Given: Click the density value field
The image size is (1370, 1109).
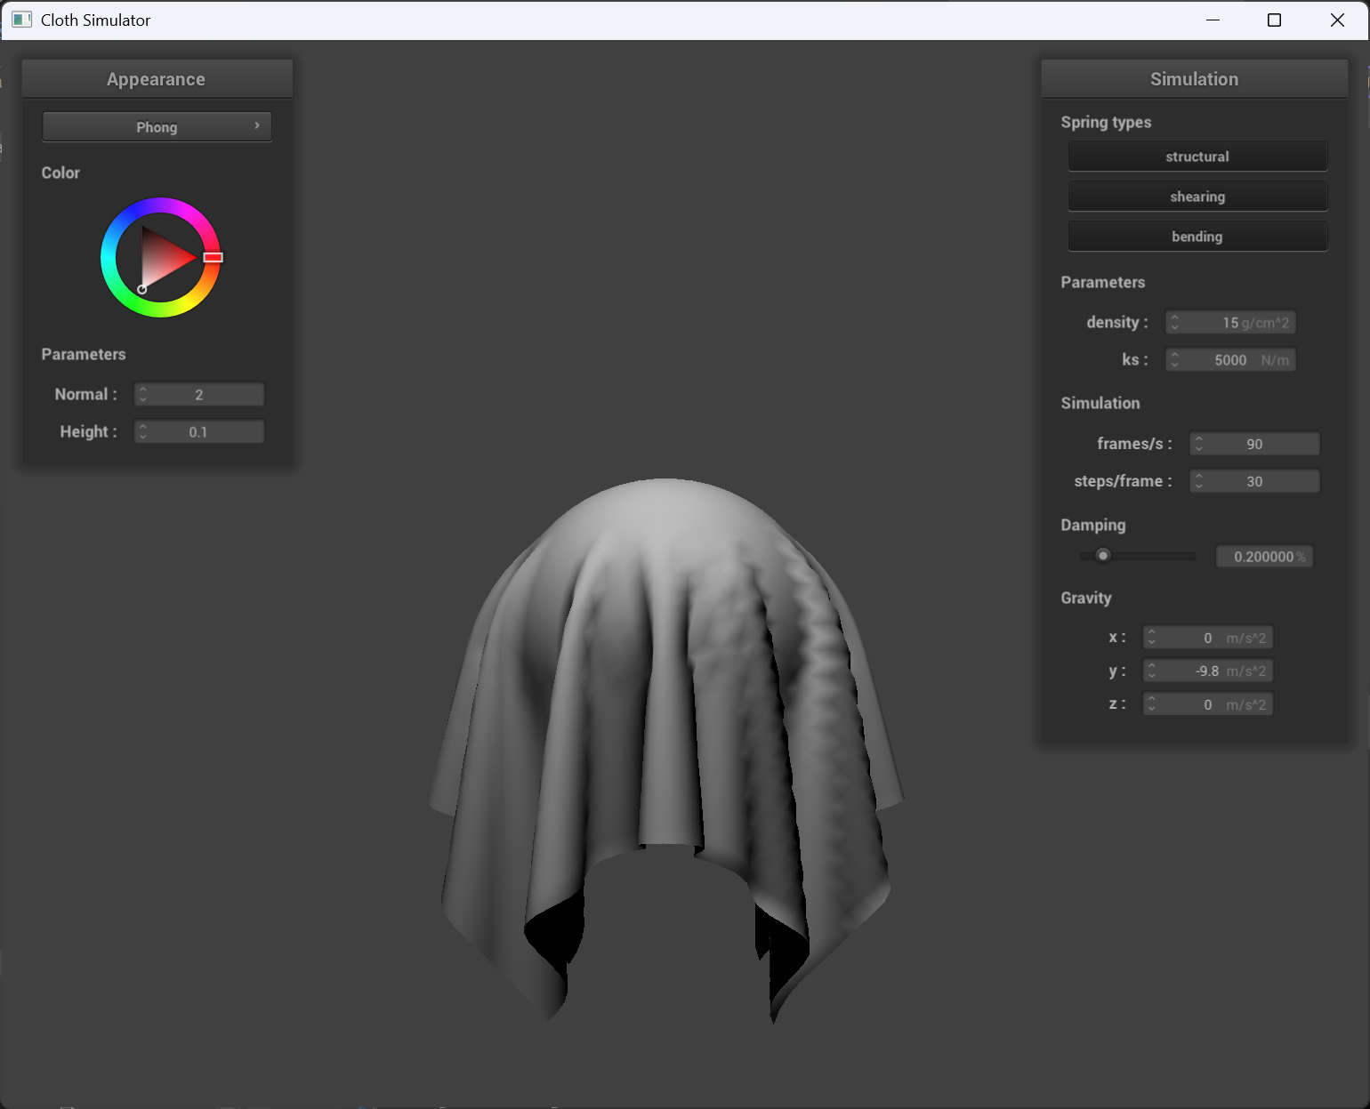Looking at the screenshot, I should pos(1230,322).
